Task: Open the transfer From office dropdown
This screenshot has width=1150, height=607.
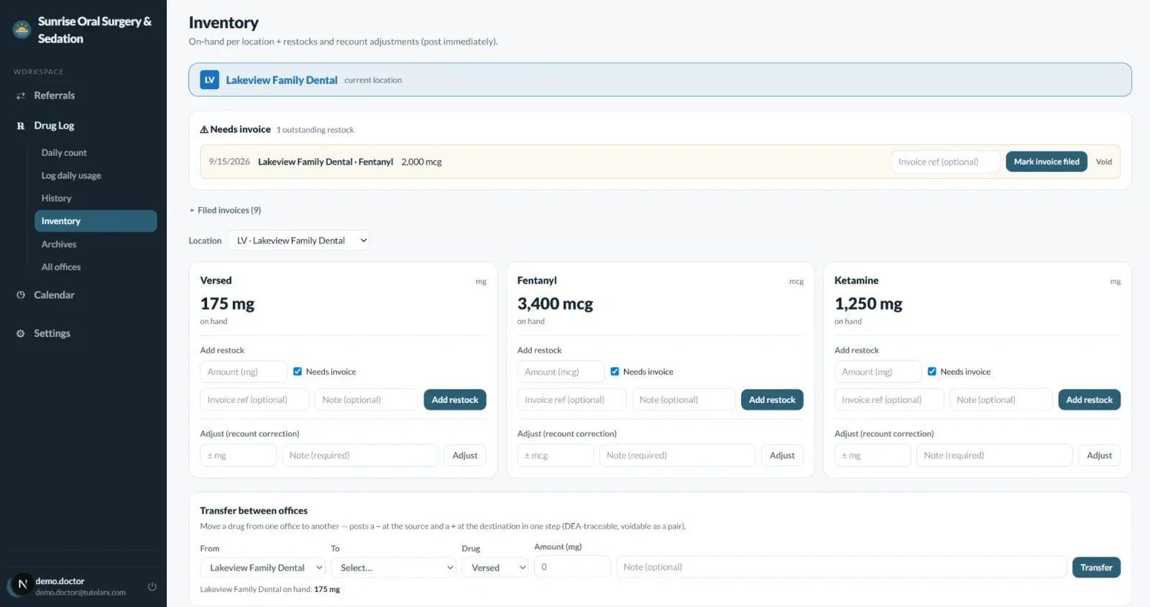Action: click(x=263, y=567)
